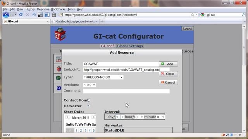The width and height of the screenshot is (248, 139).
Task: Click the page vertical scrollbar thumb
Action: coord(244,47)
